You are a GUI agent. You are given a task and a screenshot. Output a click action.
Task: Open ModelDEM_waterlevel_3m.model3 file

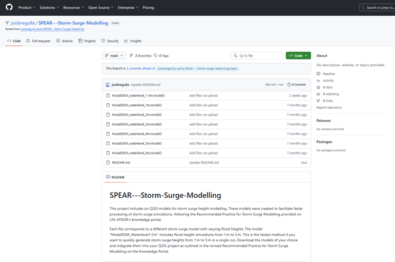click(x=136, y=124)
